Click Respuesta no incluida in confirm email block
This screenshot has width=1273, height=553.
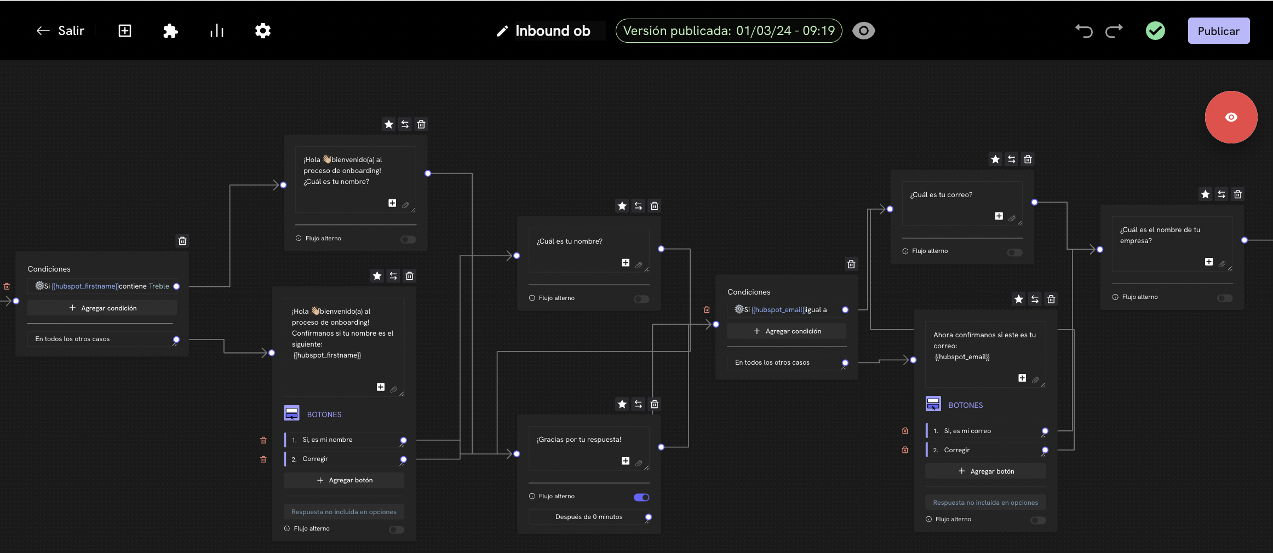(986, 503)
